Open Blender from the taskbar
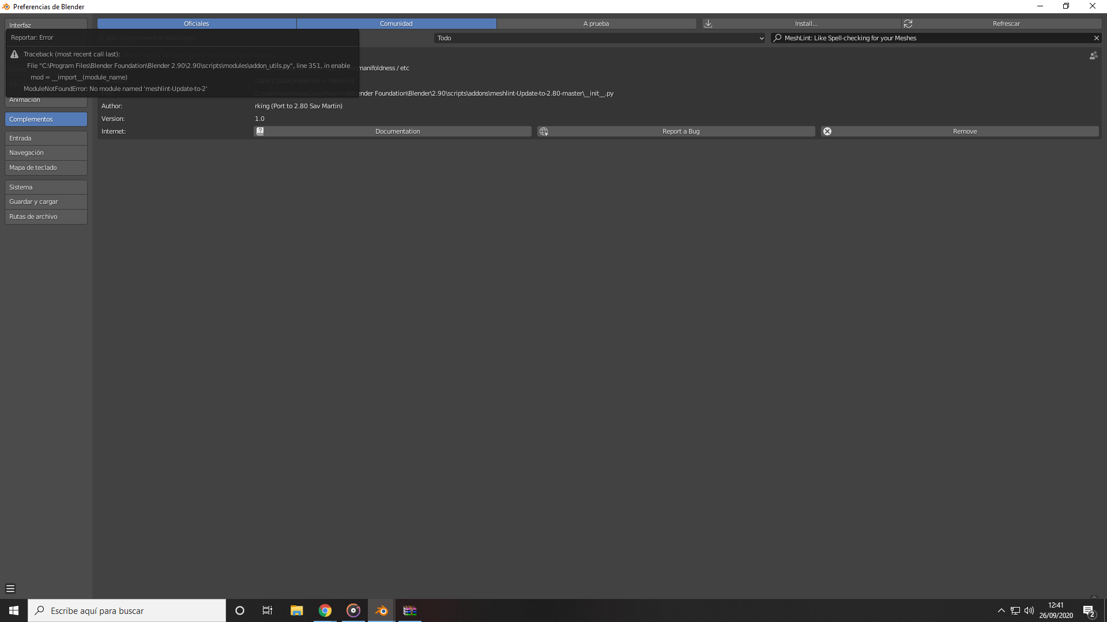 381,610
